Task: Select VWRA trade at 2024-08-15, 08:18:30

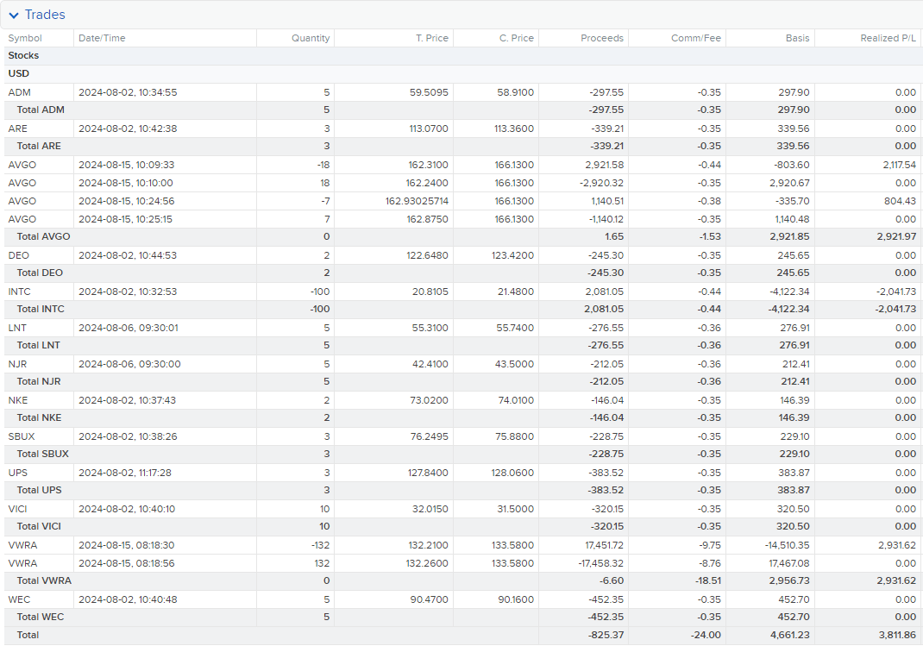Action: click(x=127, y=545)
